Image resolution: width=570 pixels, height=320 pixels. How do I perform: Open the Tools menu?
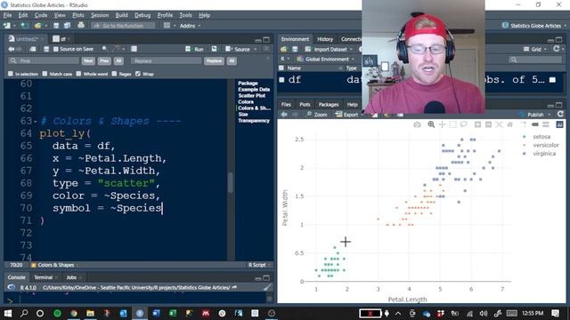[x=185, y=15]
